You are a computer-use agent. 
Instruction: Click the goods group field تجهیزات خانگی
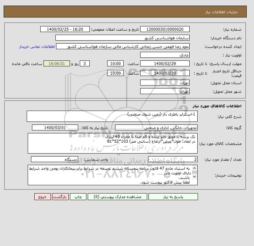point(156,127)
